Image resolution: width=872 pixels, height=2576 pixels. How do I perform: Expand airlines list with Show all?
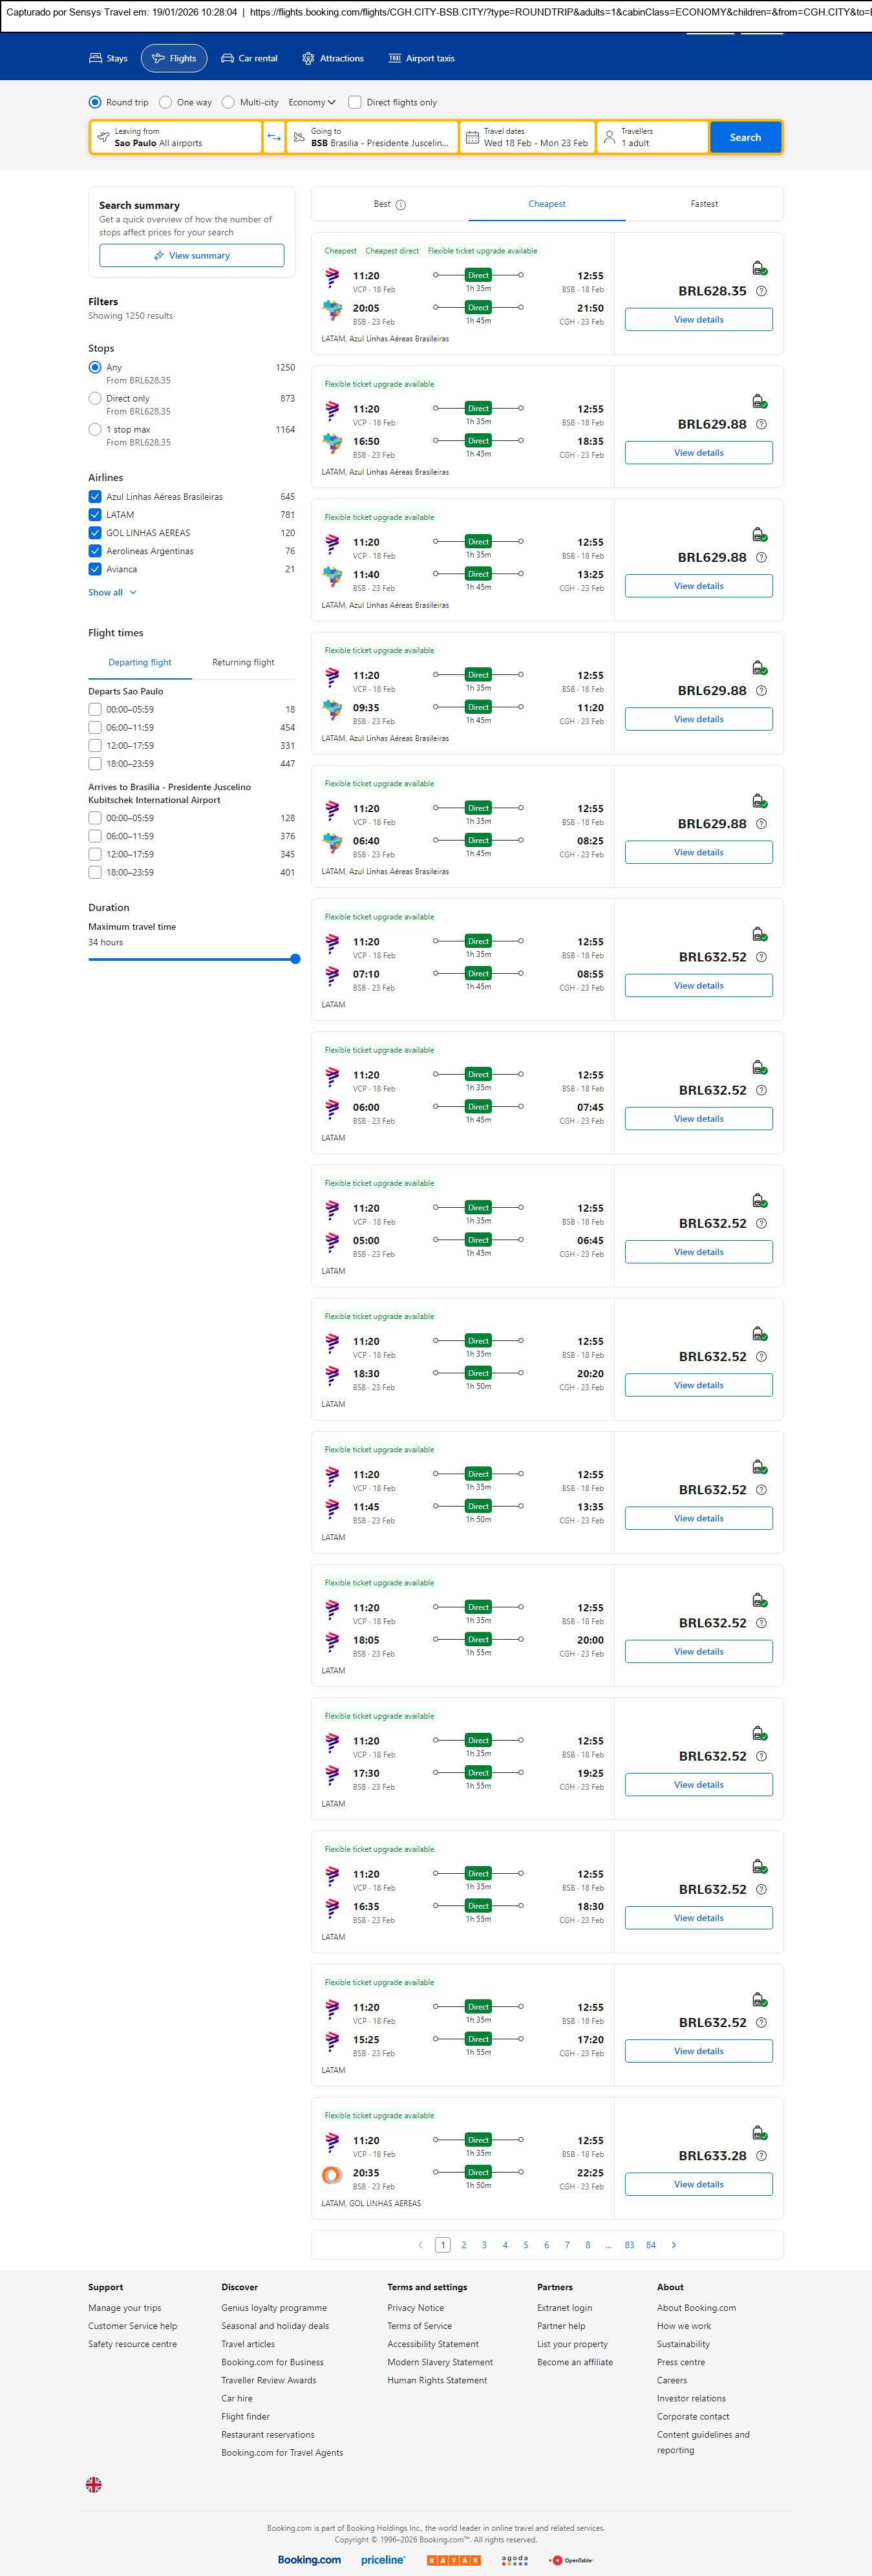pyautogui.click(x=112, y=592)
